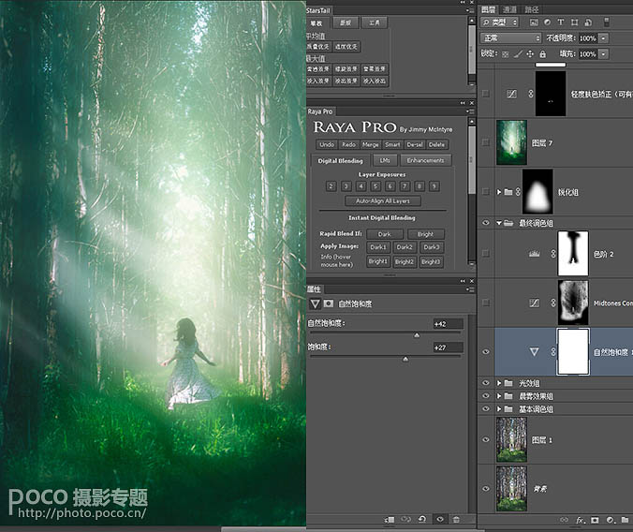Create new adjustment layer icon
The height and width of the screenshot is (532, 633).
(610, 520)
